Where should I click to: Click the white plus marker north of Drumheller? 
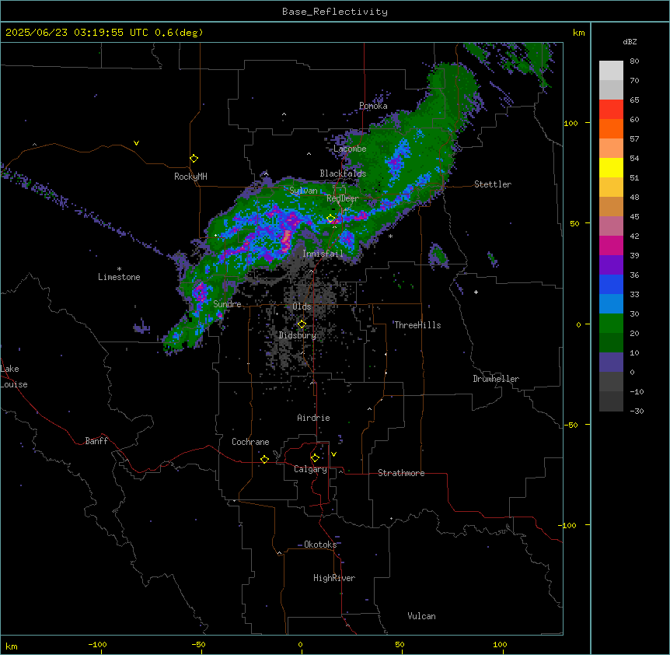point(476,292)
